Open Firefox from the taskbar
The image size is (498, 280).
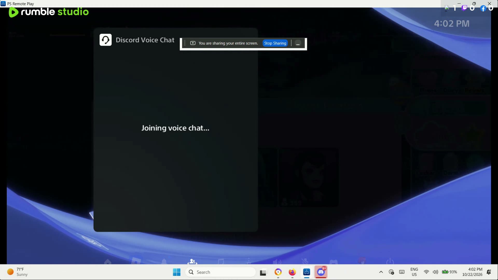click(x=292, y=272)
